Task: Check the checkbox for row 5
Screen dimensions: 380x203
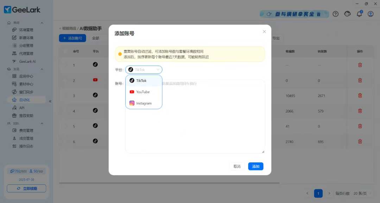Action: click(x=65, y=126)
